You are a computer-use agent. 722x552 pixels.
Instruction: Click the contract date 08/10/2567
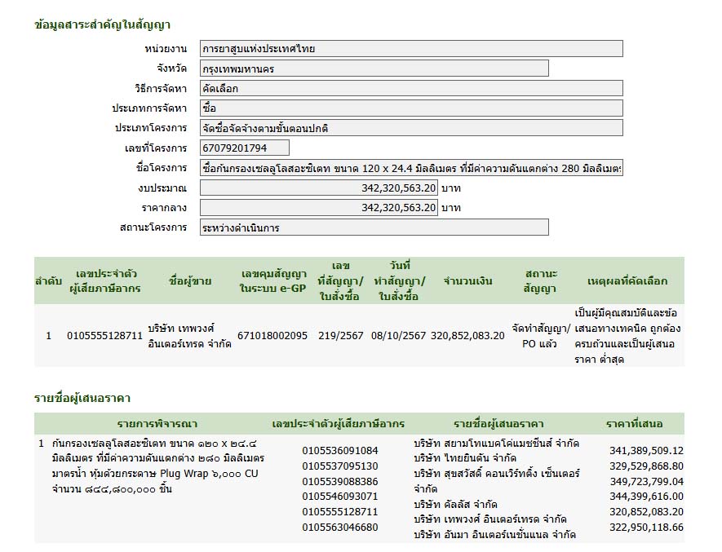coord(398,335)
